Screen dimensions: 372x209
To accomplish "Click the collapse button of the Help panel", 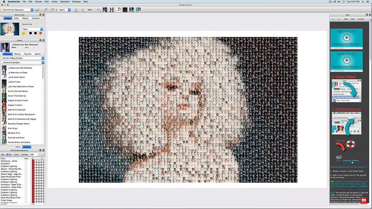I will [367, 15].
